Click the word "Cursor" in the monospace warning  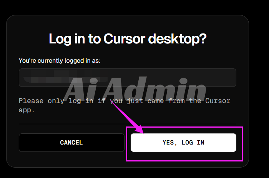[218, 101]
